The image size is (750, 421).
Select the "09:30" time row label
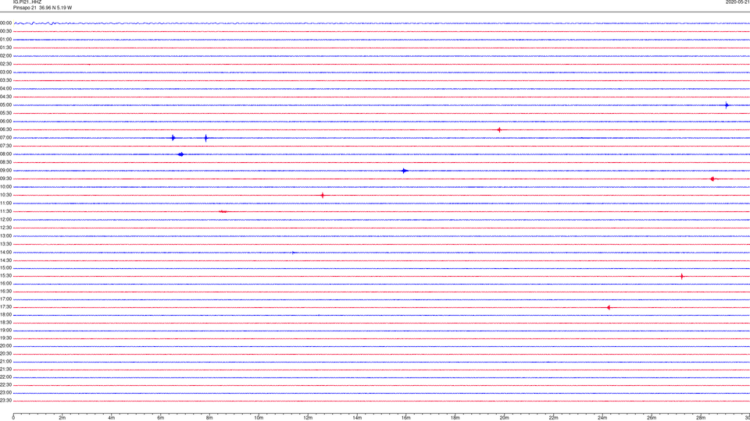[5, 179]
